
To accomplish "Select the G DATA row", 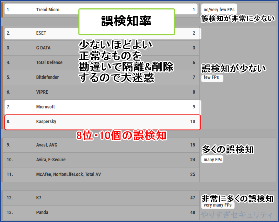I will click(101, 48).
